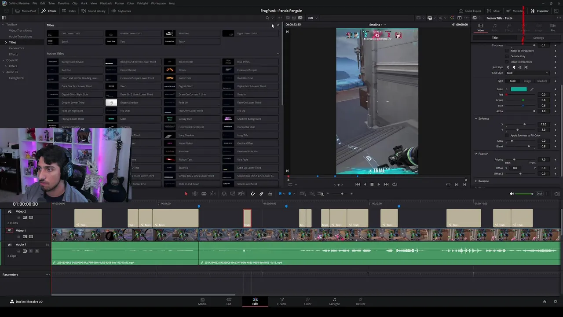
Task: Search the effects library magnifier
Action: pos(267,18)
